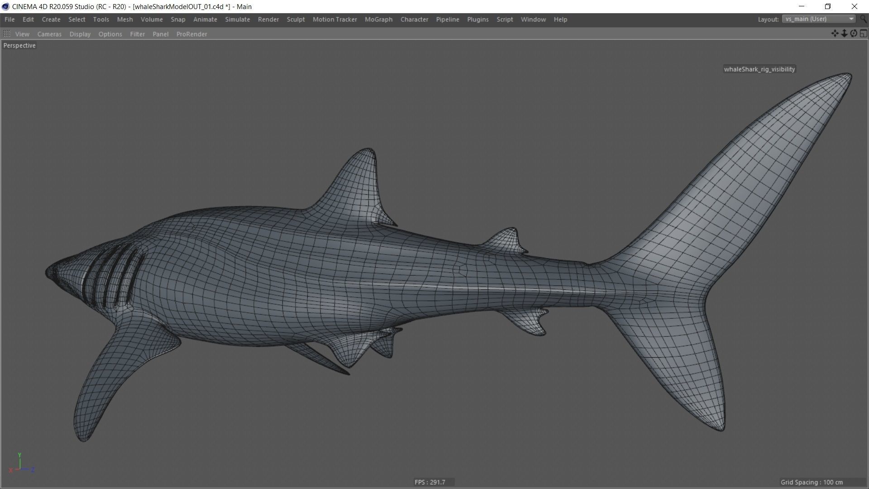Click the Cinema 4D app logo icon
This screenshot has width=869, height=489.
click(5, 6)
